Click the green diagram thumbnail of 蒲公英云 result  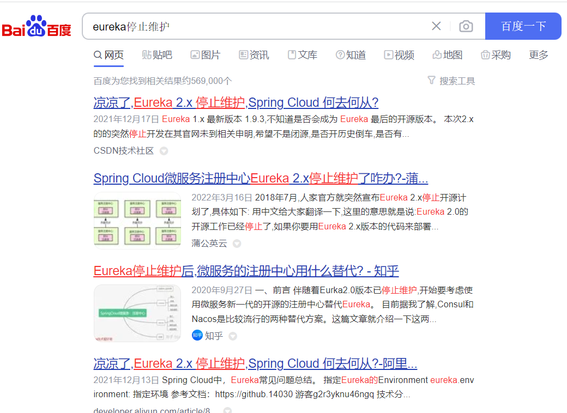point(137,221)
